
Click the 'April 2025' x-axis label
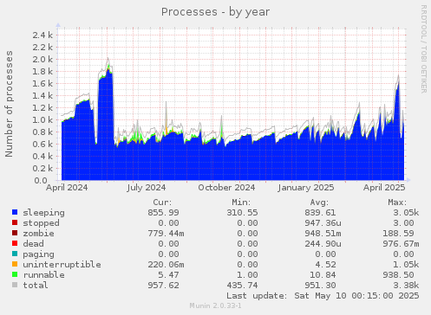tap(384, 188)
